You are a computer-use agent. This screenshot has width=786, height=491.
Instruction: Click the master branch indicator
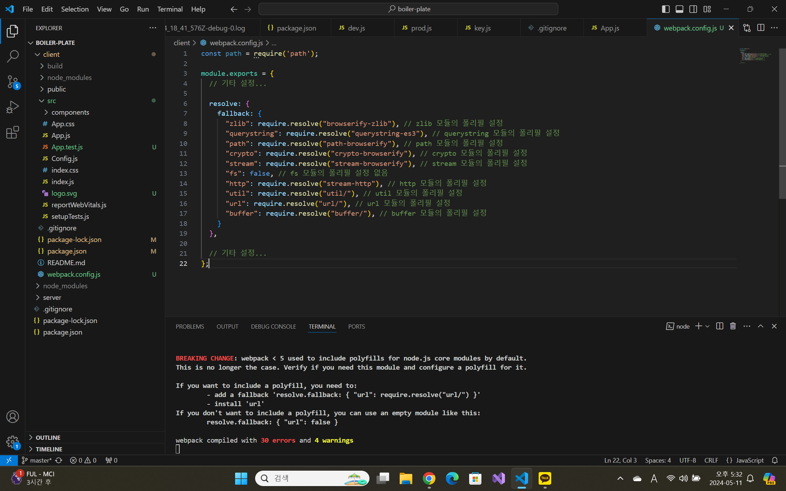click(37, 460)
